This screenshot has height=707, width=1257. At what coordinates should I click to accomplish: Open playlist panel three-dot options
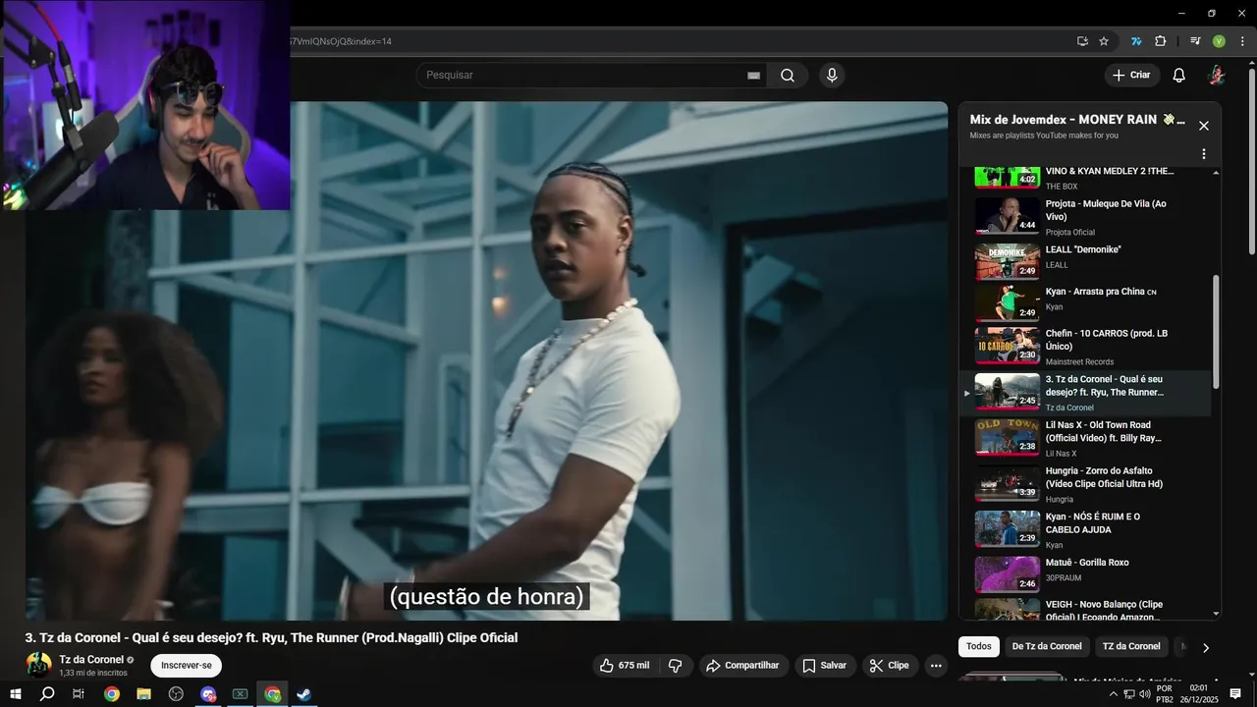point(1204,154)
